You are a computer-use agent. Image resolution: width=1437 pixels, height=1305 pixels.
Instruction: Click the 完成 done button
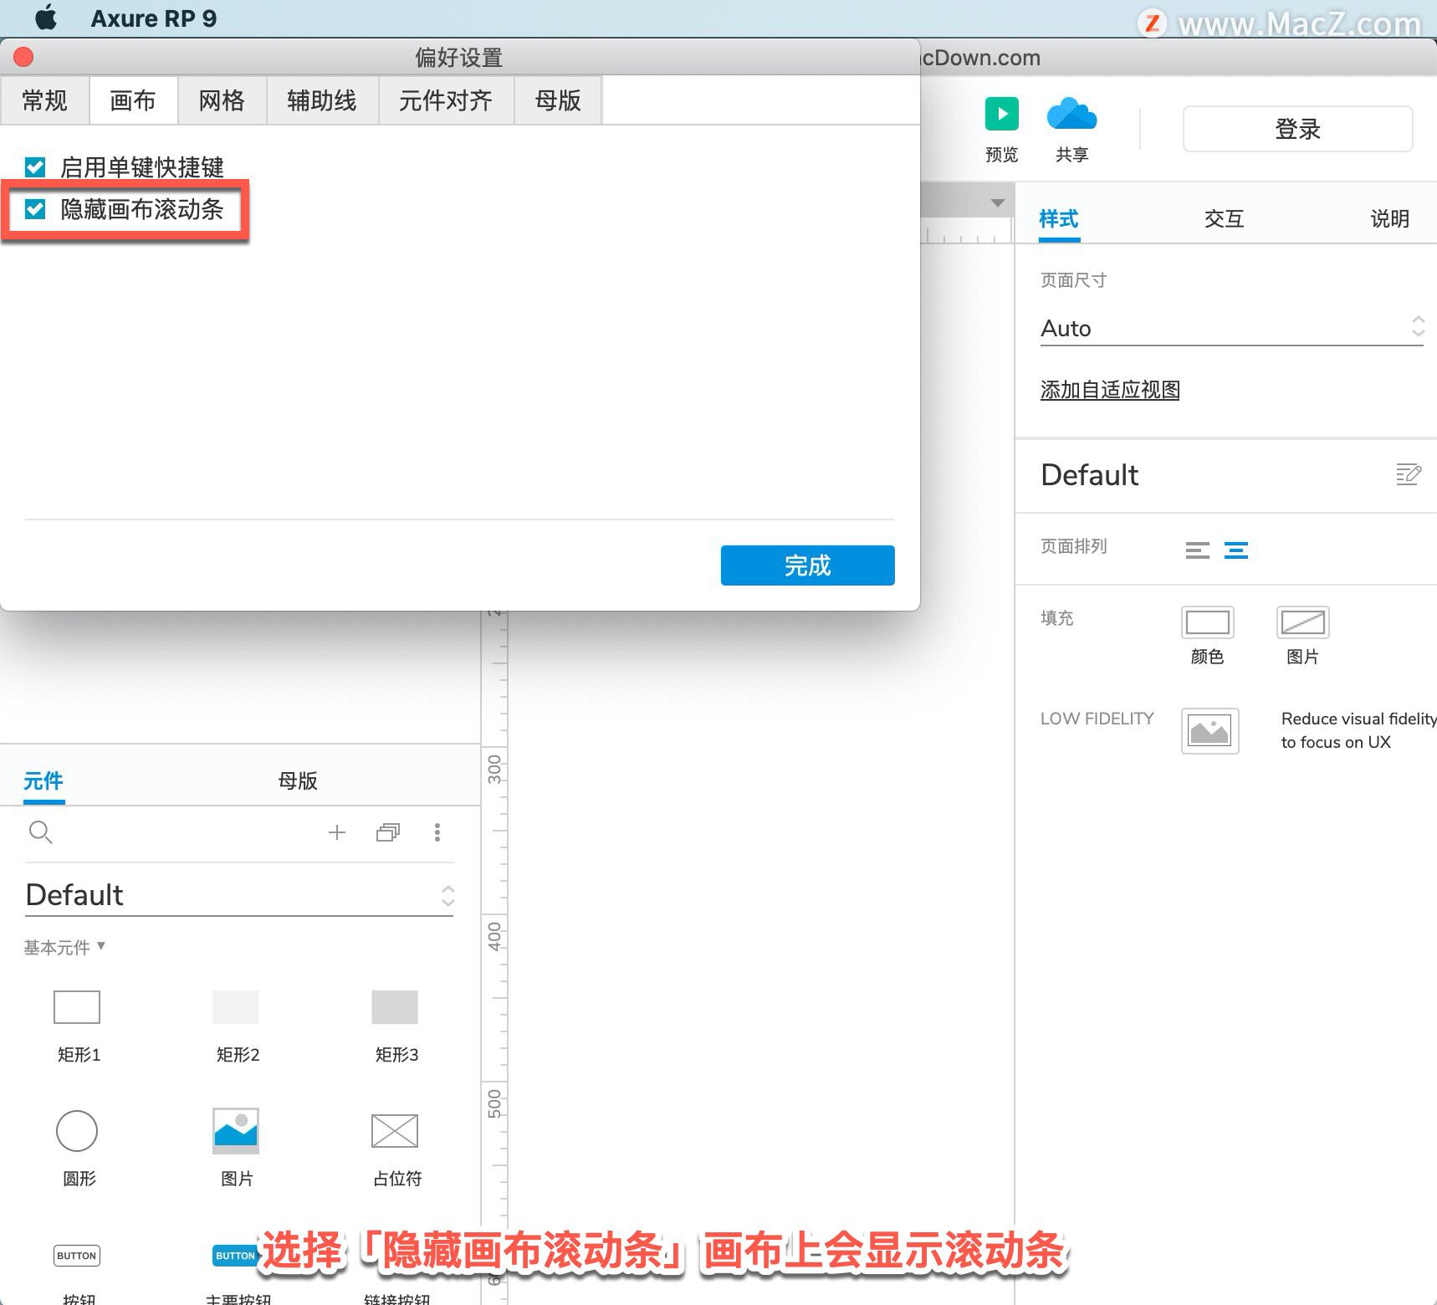coord(807,565)
